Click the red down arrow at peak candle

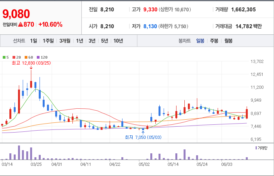pyautogui.click(x=31, y=68)
